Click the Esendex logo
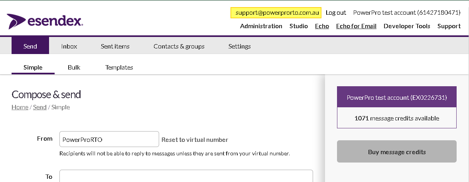The width and height of the screenshot is (469, 182). point(45,21)
